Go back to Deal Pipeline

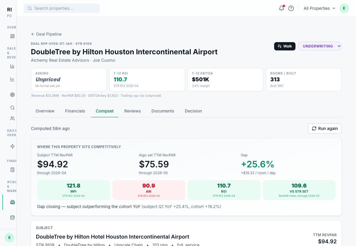(46, 34)
